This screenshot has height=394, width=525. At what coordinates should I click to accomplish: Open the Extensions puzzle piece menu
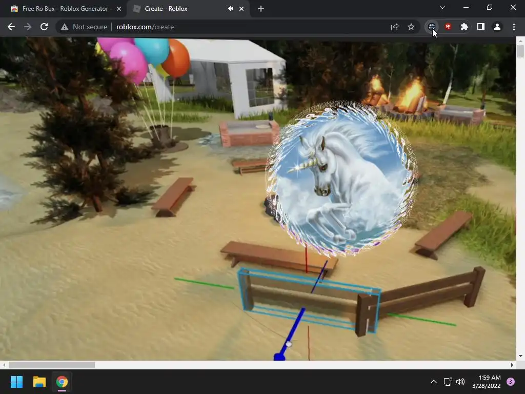coord(465,27)
